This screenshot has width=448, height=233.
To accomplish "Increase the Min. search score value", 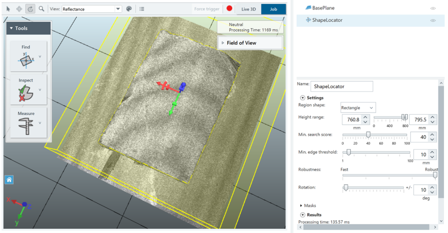I will click(x=432, y=135).
